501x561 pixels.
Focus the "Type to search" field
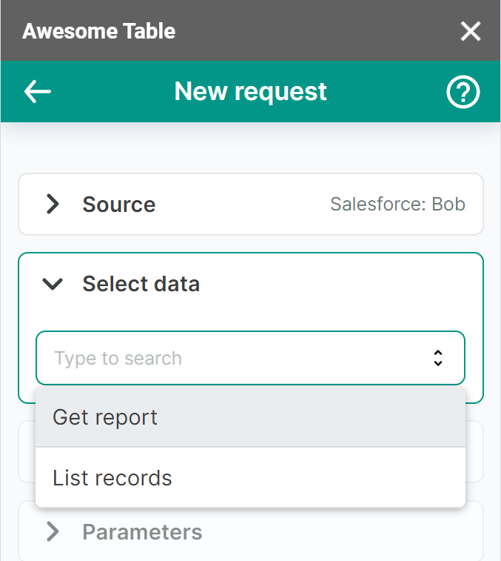coord(222,358)
